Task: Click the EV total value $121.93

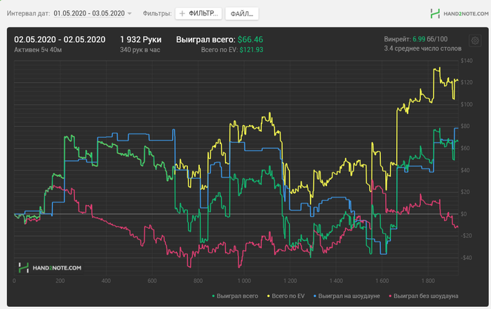Action: click(x=251, y=50)
